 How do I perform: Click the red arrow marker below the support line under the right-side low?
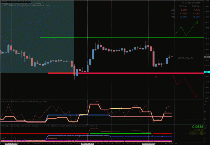(x=156, y=77)
